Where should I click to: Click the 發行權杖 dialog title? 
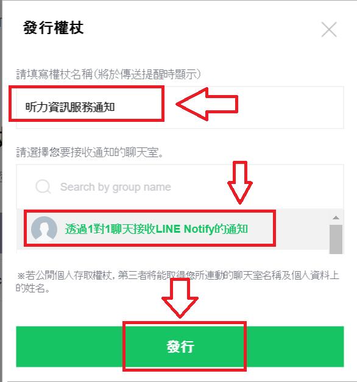click(54, 27)
